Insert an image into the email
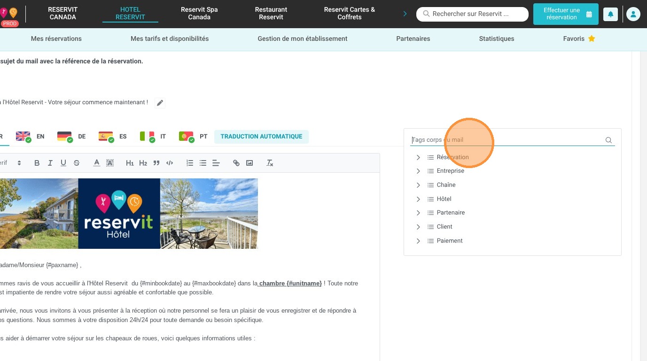This screenshot has width=647, height=361. tap(249, 163)
